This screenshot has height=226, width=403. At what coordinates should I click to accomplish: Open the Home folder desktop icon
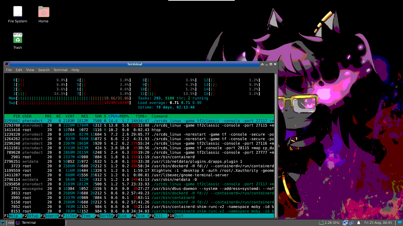pyautogui.click(x=44, y=15)
